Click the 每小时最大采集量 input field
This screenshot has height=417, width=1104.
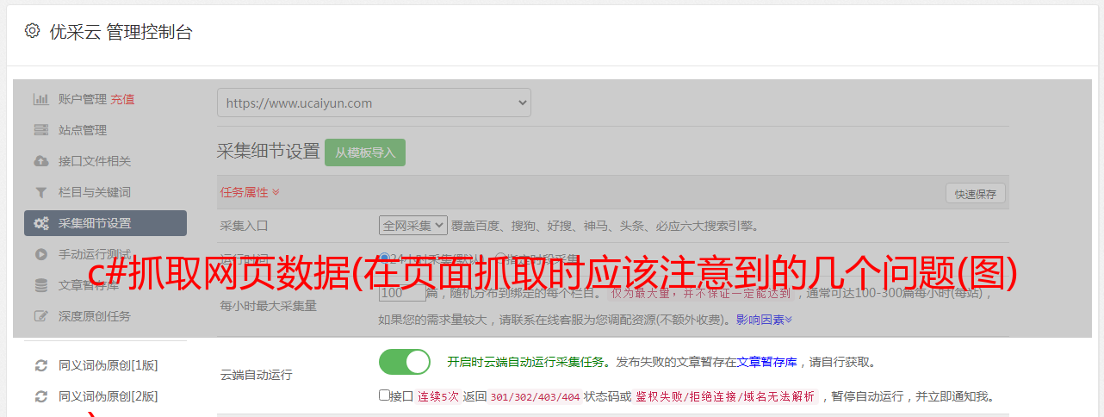pyautogui.click(x=402, y=293)
